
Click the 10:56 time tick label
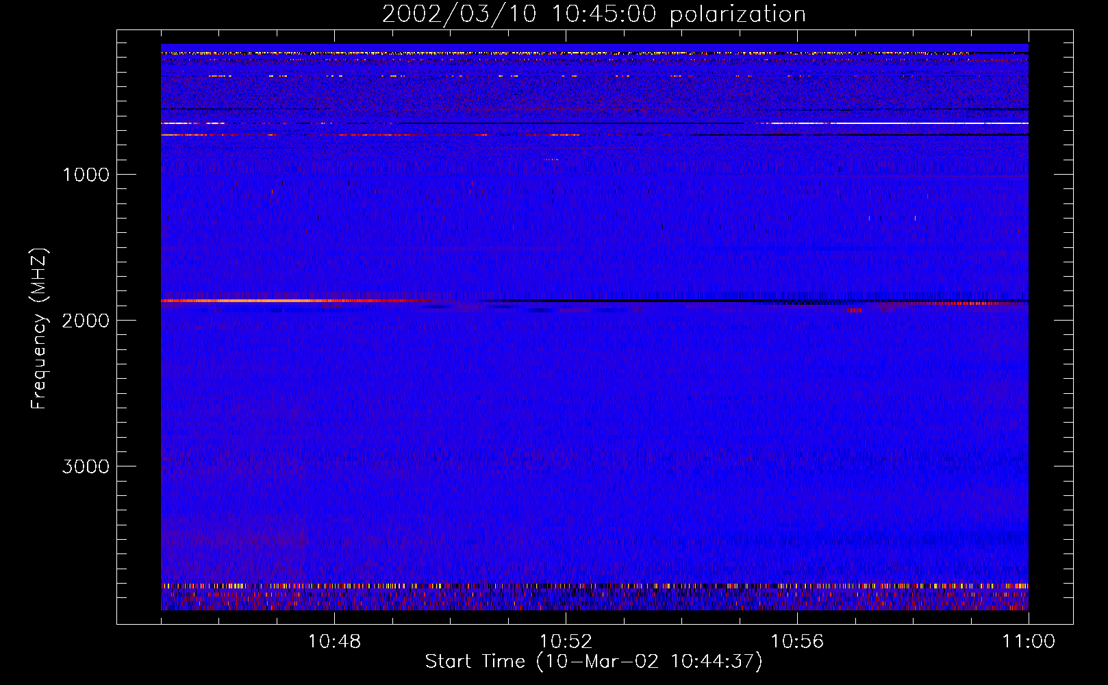tap(797, 642)
